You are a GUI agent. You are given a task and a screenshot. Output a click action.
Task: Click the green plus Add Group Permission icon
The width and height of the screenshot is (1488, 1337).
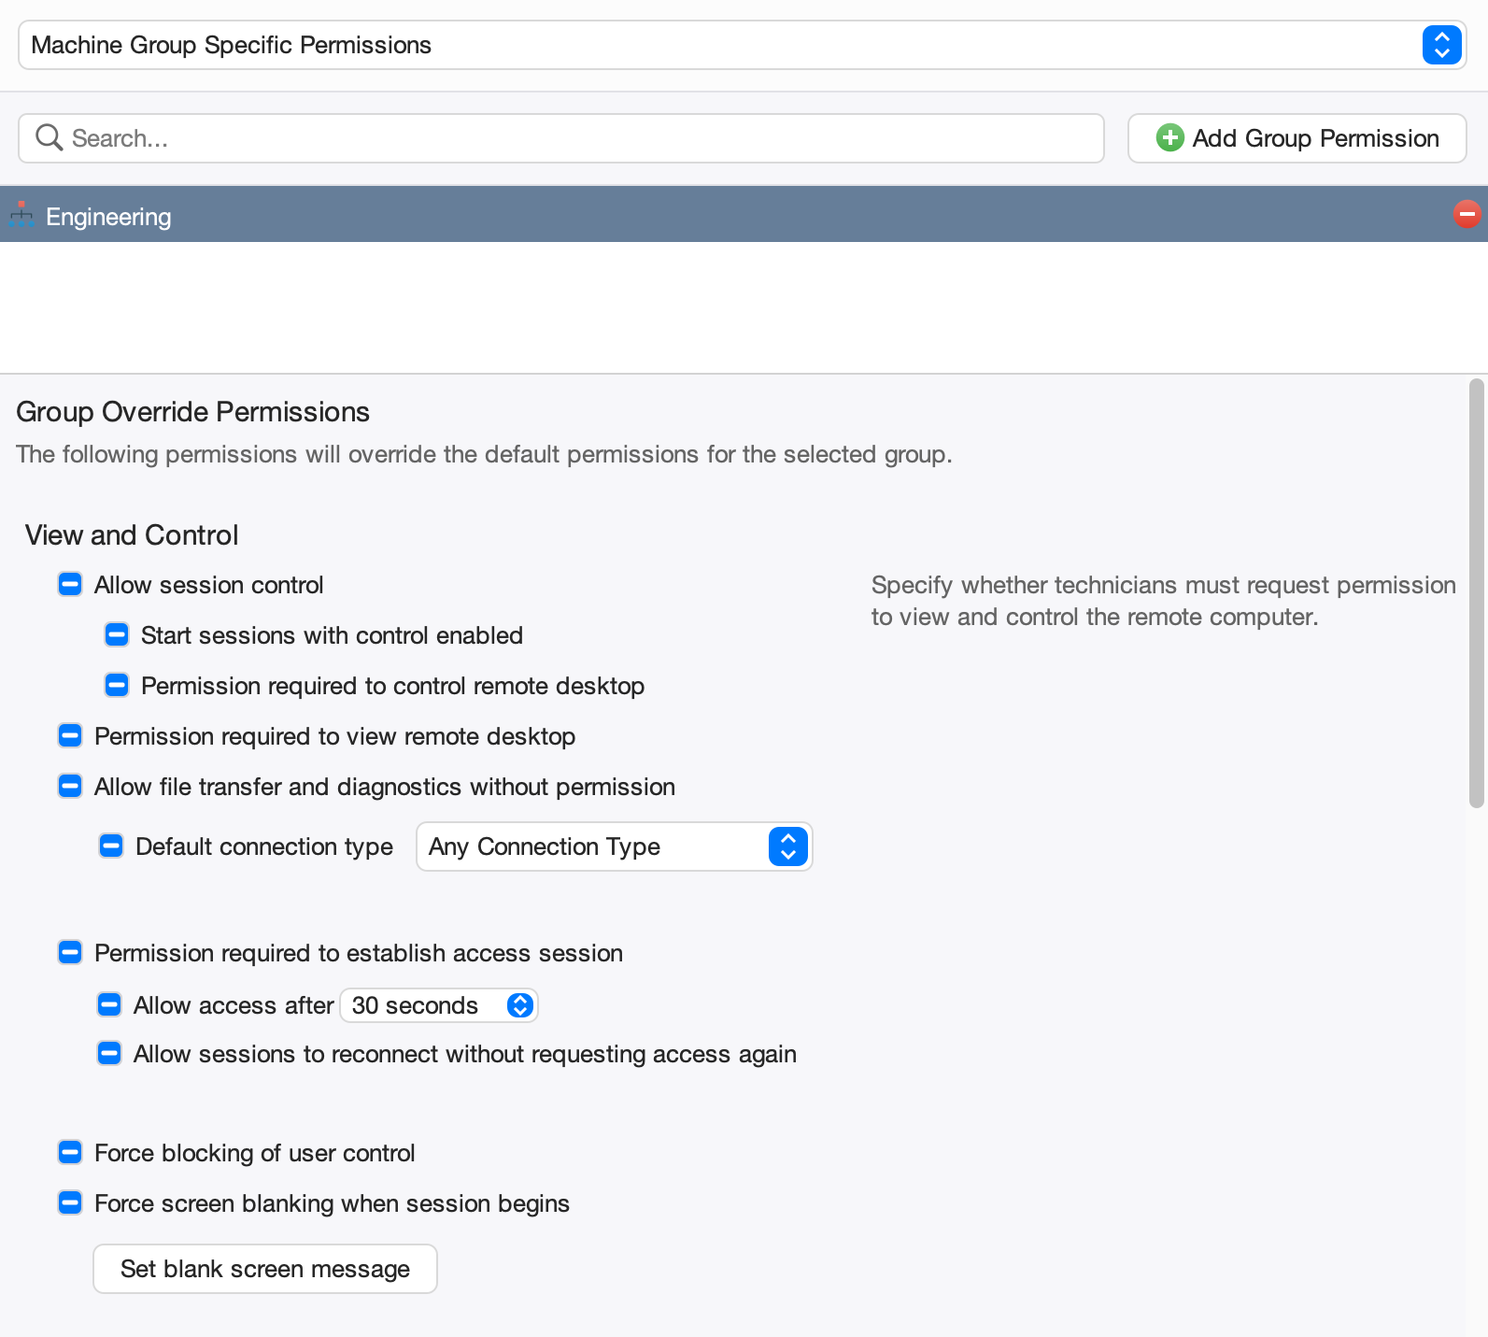click(x=1169, y=138)
